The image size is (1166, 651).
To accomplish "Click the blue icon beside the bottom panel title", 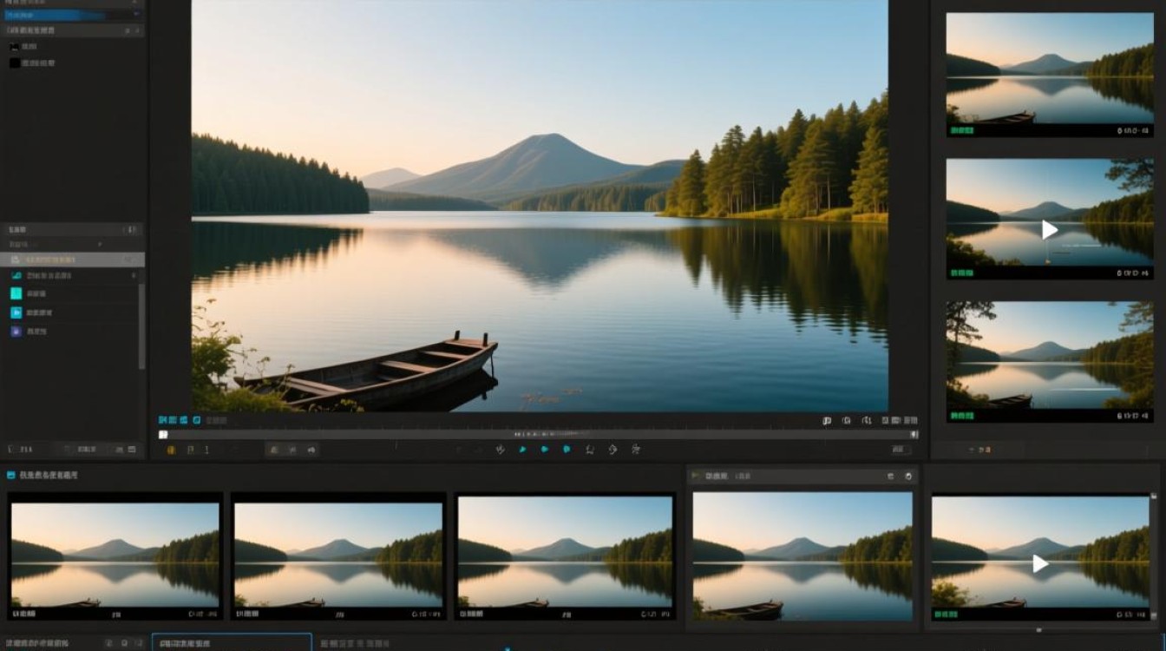I will coord(11,476).
